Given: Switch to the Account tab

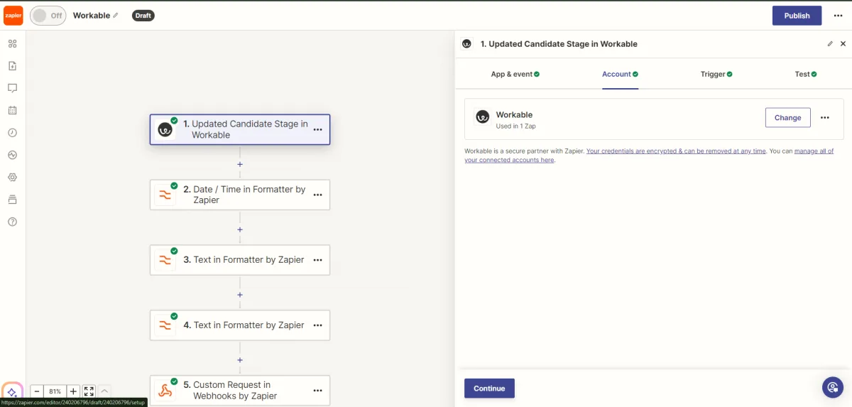Looking at the screenshot, I should 620,74.
